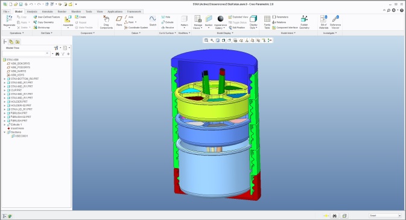Screen dimensions: 406x220
Task: Expand the Extrude 1 feature node
Action: (x=5, y=125)
